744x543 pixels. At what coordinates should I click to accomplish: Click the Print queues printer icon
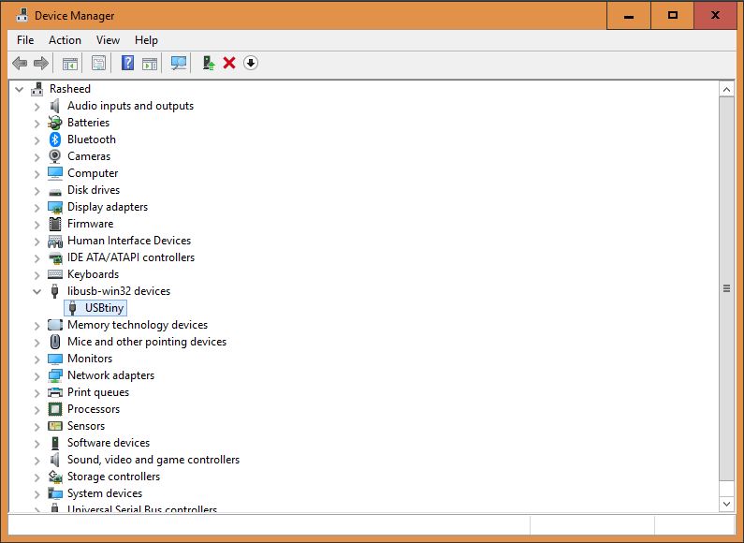click(55, 392)
